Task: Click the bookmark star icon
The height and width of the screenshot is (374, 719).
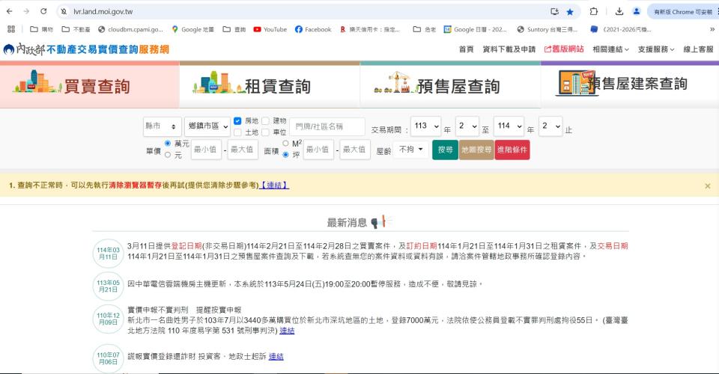Action: [570, 12]
